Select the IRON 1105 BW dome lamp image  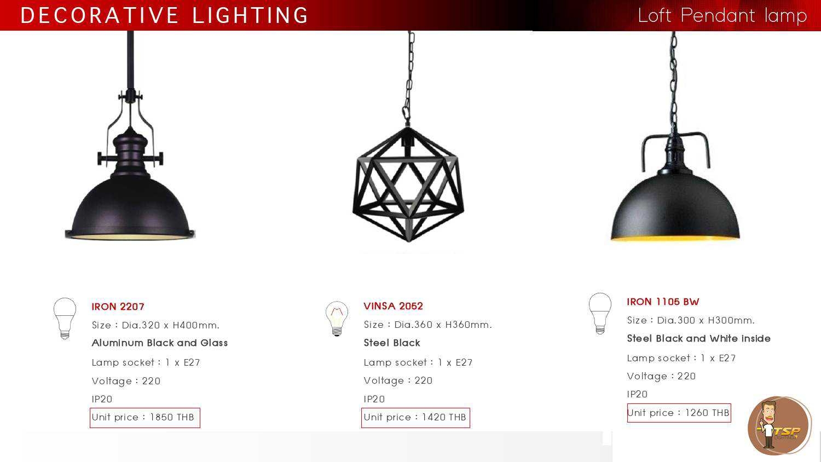click(x=675, y=136)
